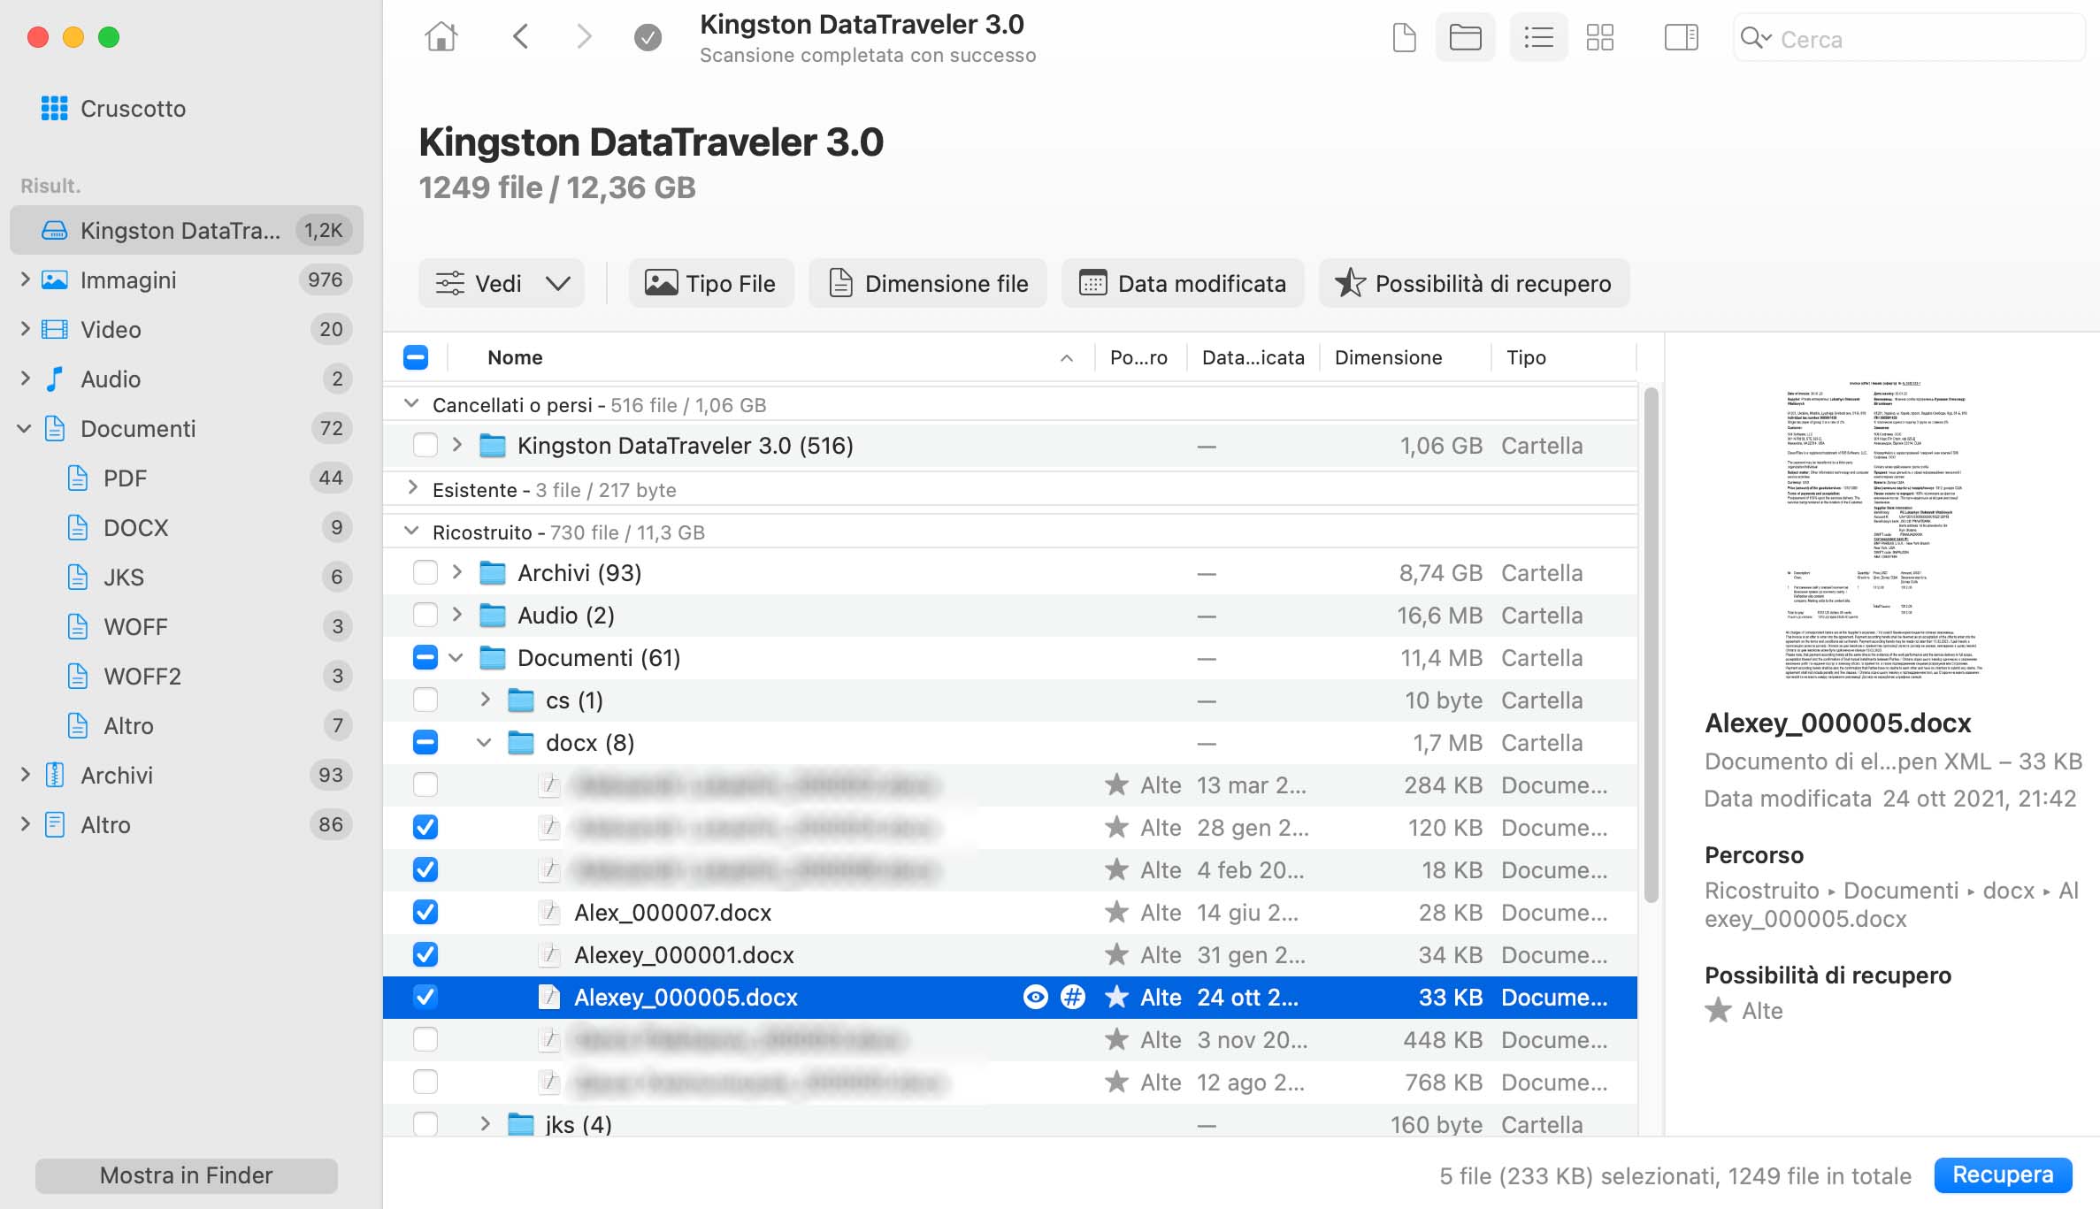Image resolution: width=2100 pixels, height=1209 pixels.
Task: Click the Recupera button
Action: coord(2003,1175)
